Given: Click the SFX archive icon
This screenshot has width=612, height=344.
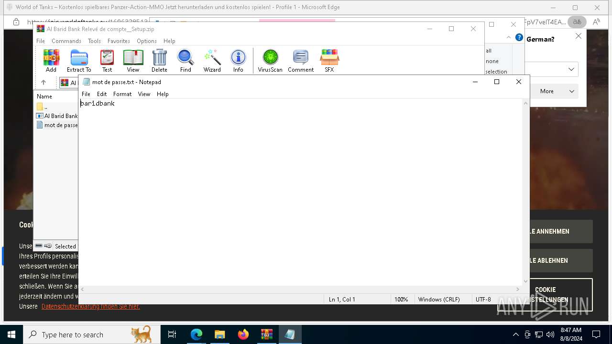Looking at the screenshot, I should [x=329, y=61].
